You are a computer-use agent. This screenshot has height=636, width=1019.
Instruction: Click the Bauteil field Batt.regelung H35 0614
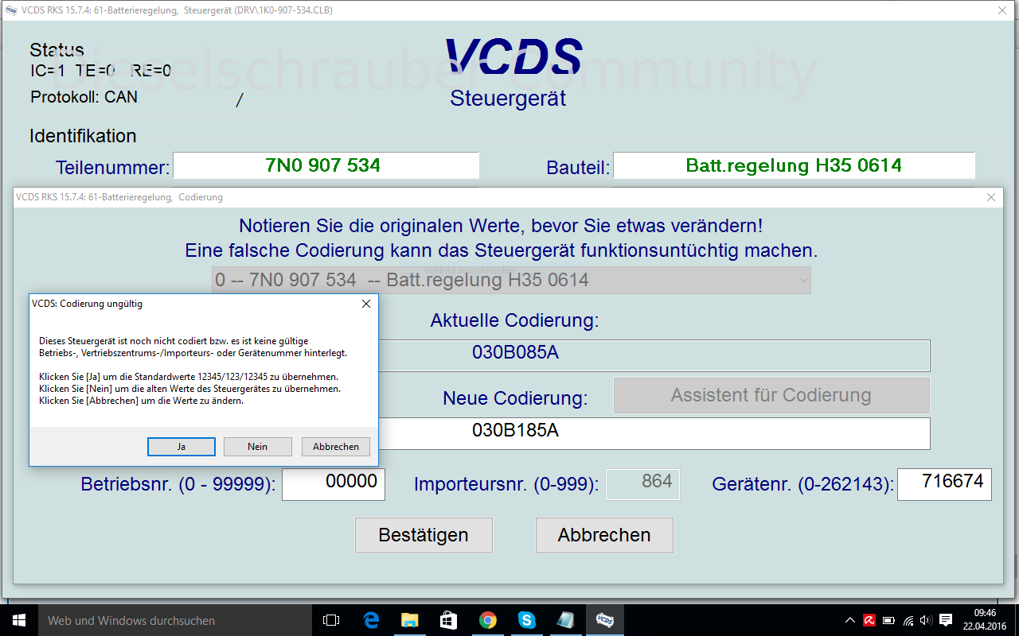(x=794, y=165)
